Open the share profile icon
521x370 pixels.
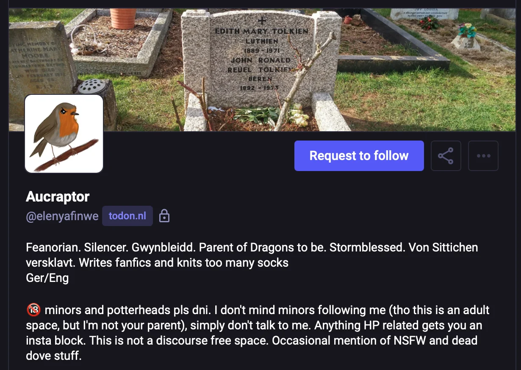click(446, 156)
